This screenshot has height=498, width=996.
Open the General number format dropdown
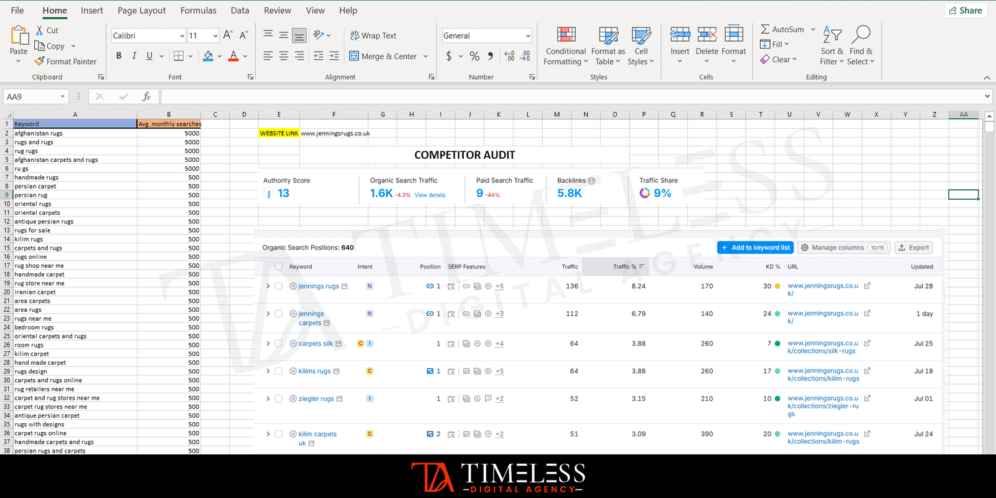coord(487,35)
